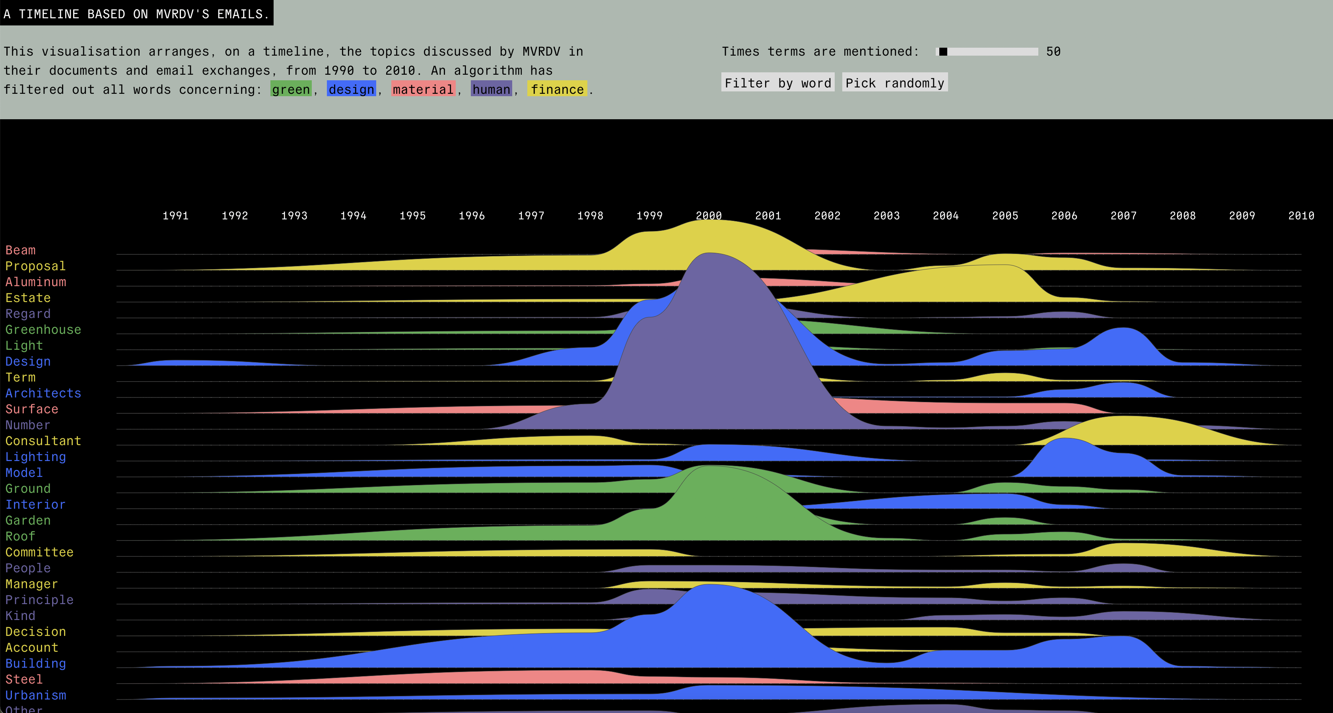The height and width of the screenshot is (713, 1333).
Task: Click the Urbanism term label
Action: pyautogui.click(x=35, y=696)
